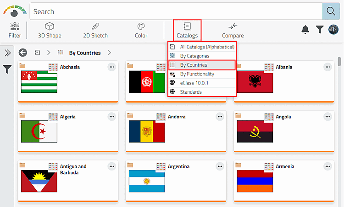Click the folder icon on the Argentina card
This screenshot has height=207, width=344.
point(130,165)
